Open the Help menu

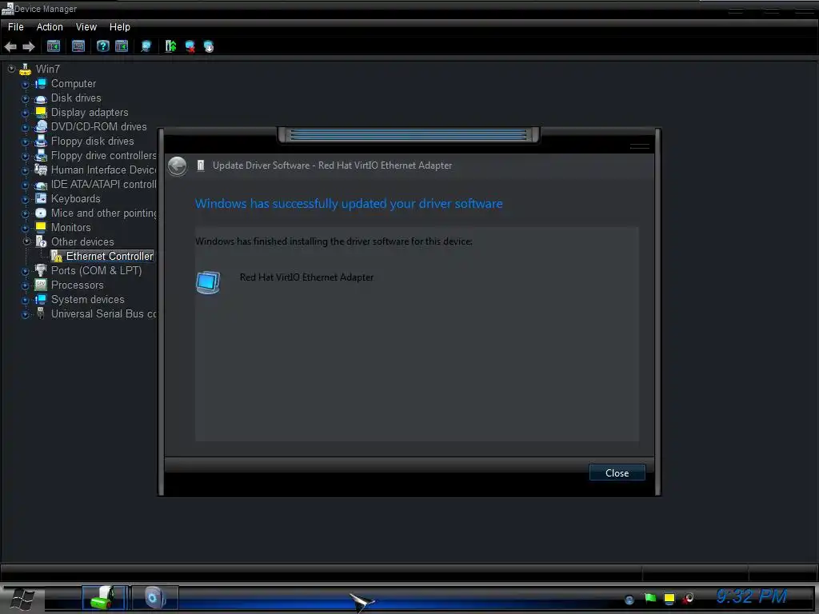(120, 26)
